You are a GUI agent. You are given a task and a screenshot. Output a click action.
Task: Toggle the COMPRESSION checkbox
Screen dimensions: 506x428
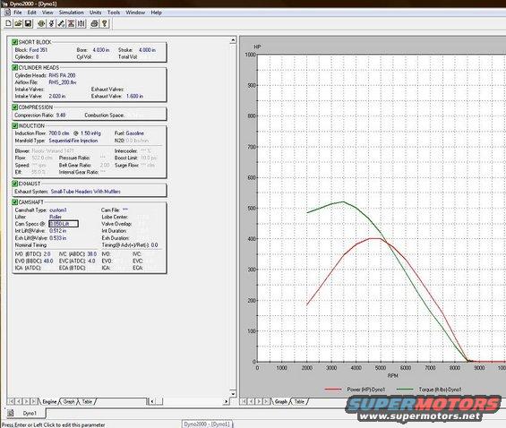coord(14,107)
